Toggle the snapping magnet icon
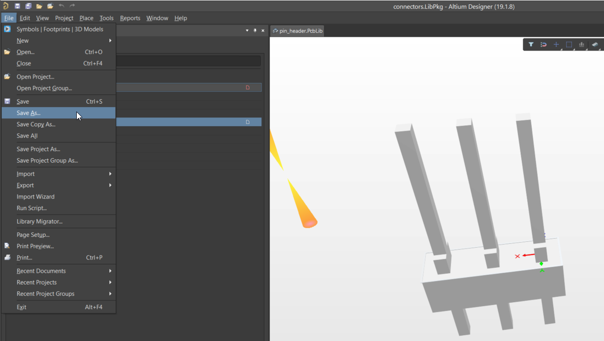604x341 pixels. pyautogui.click(x=543, y=45)
